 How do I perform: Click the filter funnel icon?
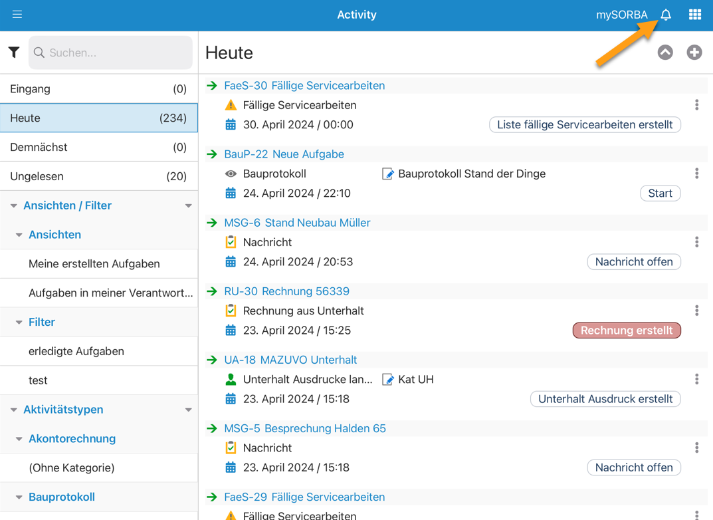(14, 53)
